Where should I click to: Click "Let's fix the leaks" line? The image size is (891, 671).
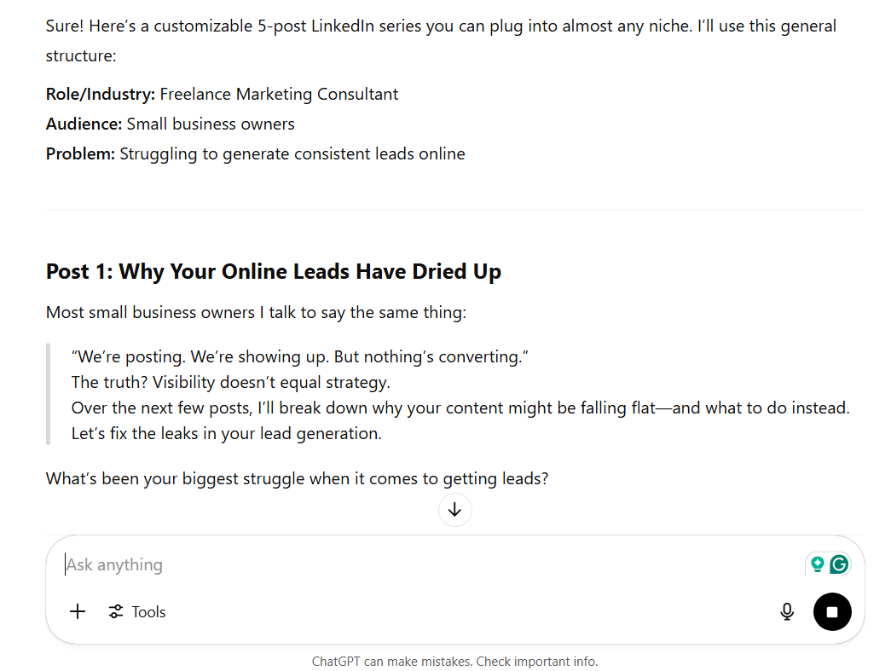click(x=226, y=433)
